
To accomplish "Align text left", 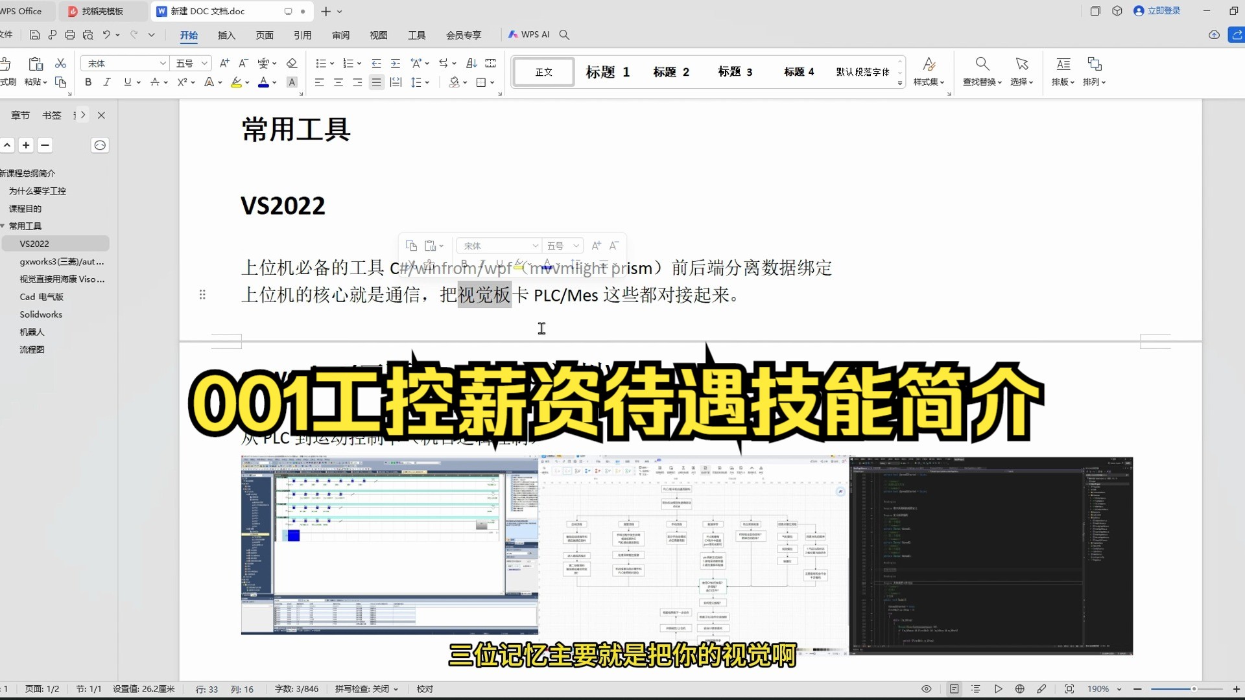I will (319, 82).
